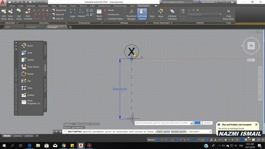Switch to Parameter Sets palette tab

(x=45, y=85)
